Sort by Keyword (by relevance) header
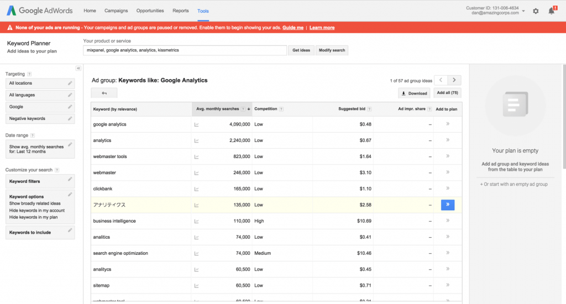566x304 pixels. pyautogui.click(x=115, y=109)
